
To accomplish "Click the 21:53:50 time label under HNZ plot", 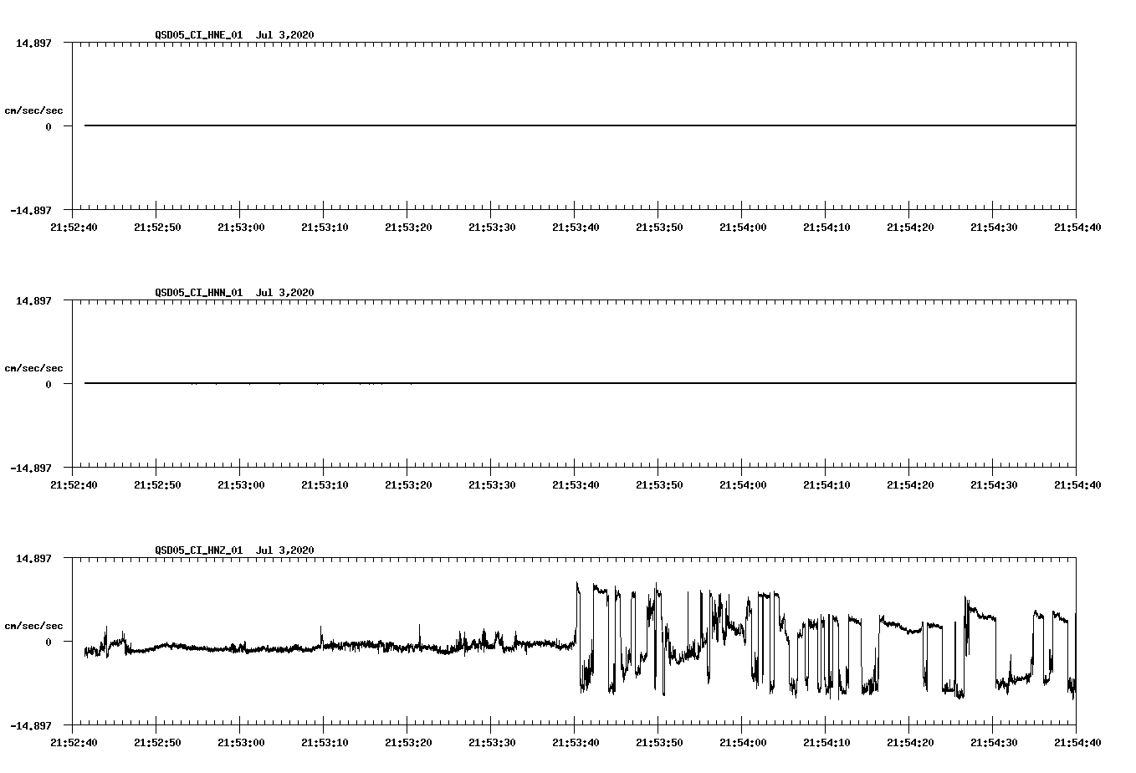I will 659,742.
